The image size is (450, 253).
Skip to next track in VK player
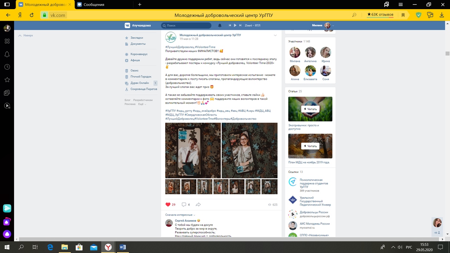(240, 26)
